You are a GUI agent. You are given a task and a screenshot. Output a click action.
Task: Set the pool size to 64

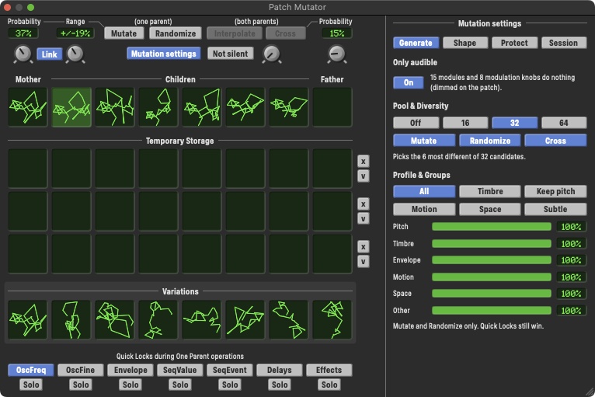[x=564, y=123]
